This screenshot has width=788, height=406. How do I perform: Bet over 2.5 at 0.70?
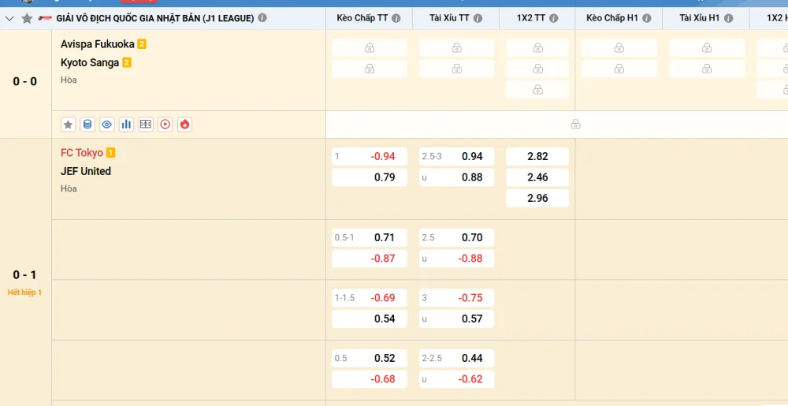[x=456, y=237]
